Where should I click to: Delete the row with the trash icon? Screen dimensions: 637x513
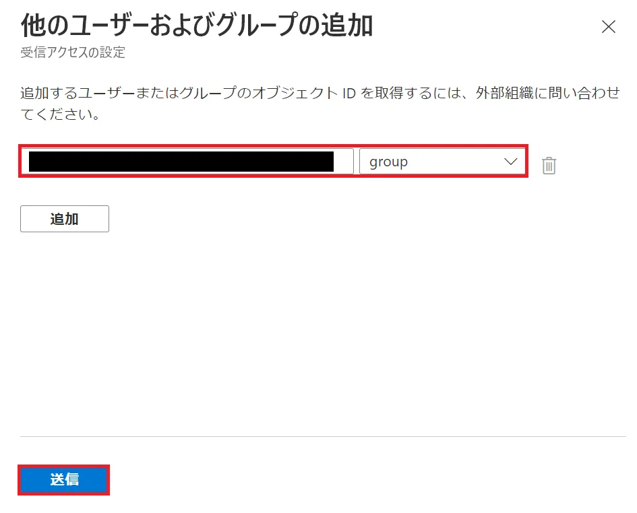[549, 165]
